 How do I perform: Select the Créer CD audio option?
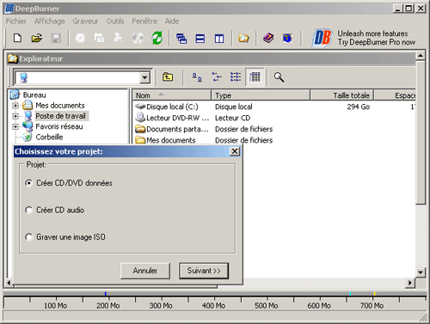coord(55,210)
